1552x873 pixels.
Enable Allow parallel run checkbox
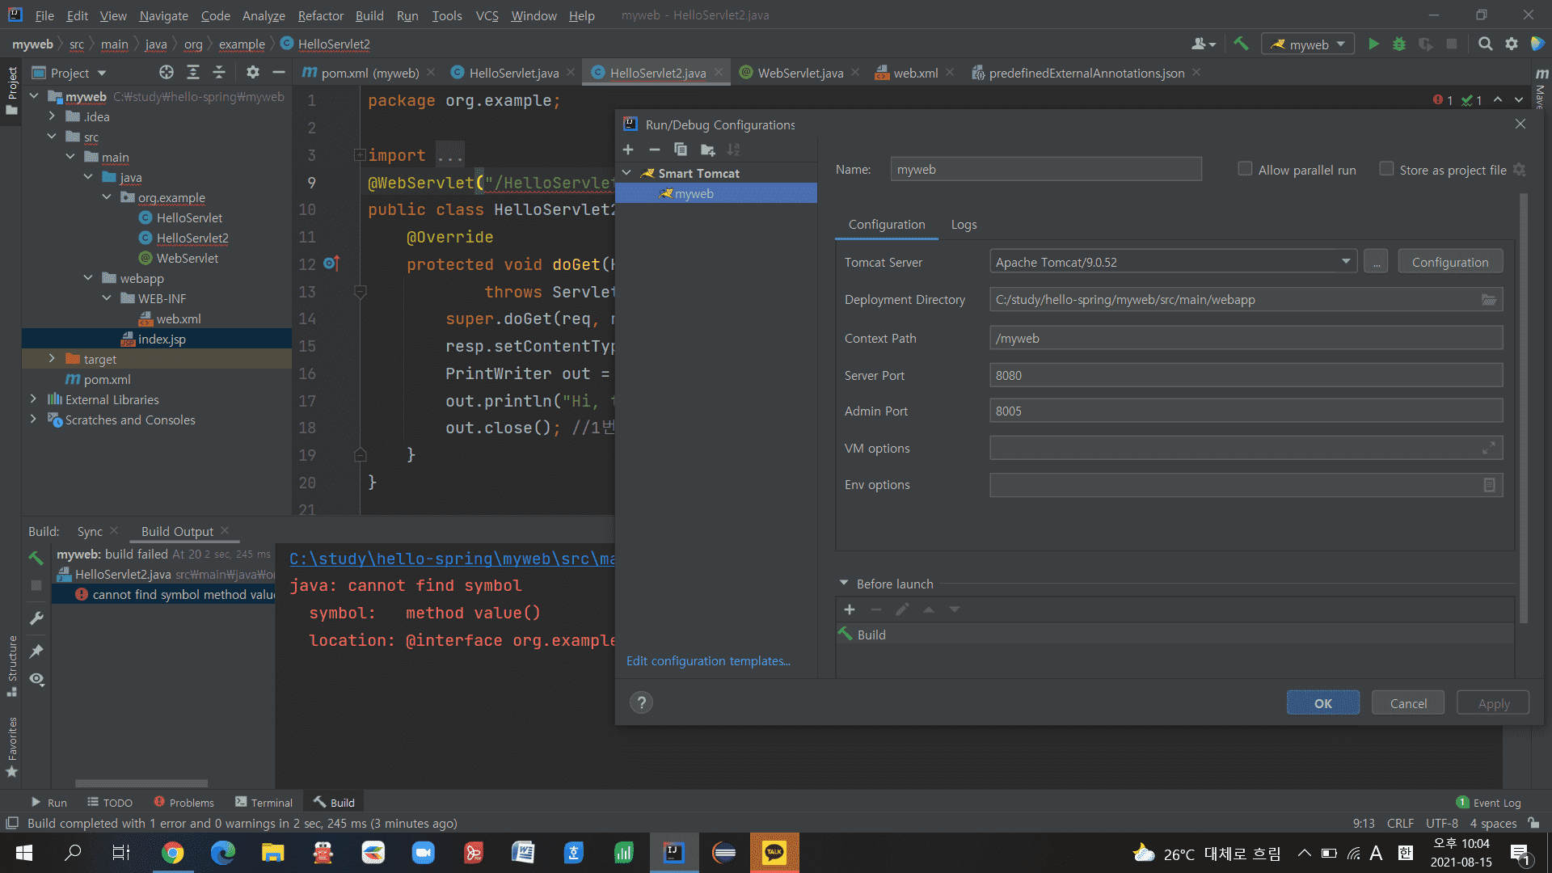point(1245,169)
